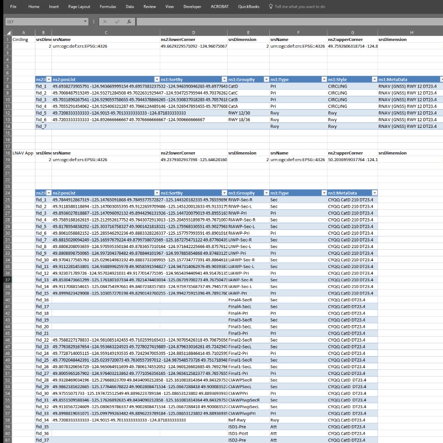The image size is (443, 443).
Task: Select column D header
Action: tap(193, 33)
